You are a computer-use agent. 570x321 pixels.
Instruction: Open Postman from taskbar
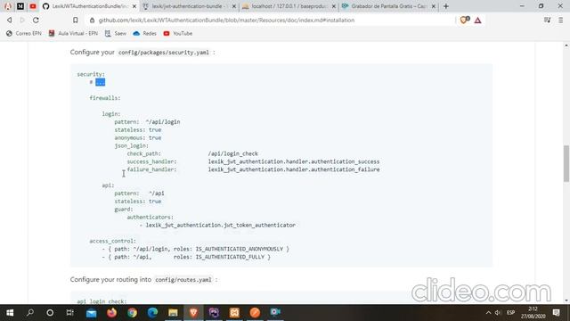[255, 313]
